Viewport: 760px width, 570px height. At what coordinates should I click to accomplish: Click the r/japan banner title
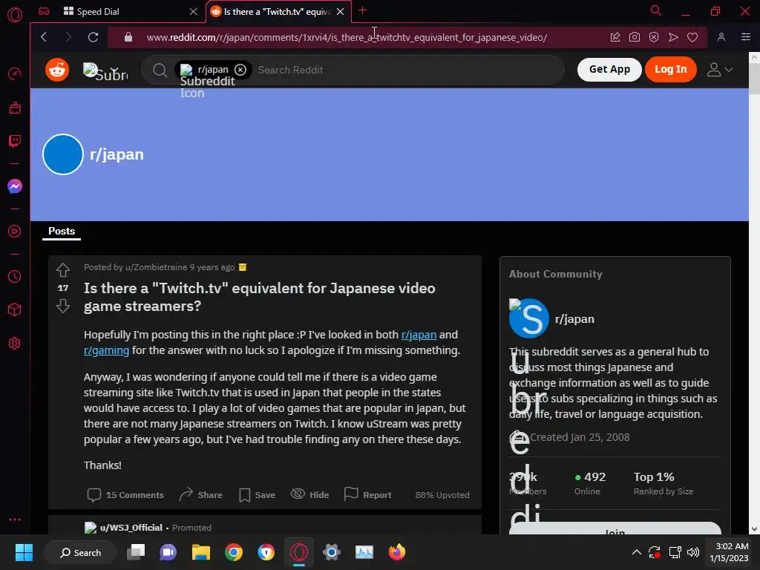(117, 154)
